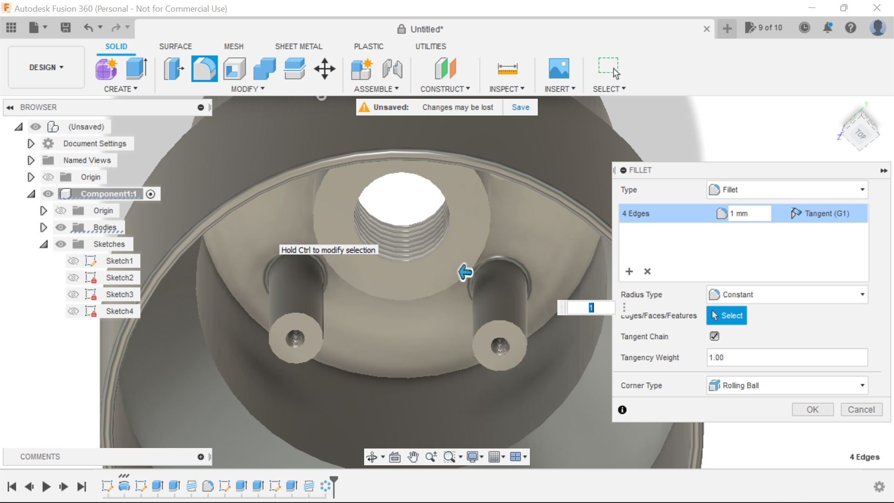Select the Fillet tool in Modify toolbar
The image size is (894, 503).
pos(204,69)
